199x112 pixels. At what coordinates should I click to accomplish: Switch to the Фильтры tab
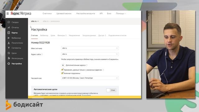[x=62, y=35]
